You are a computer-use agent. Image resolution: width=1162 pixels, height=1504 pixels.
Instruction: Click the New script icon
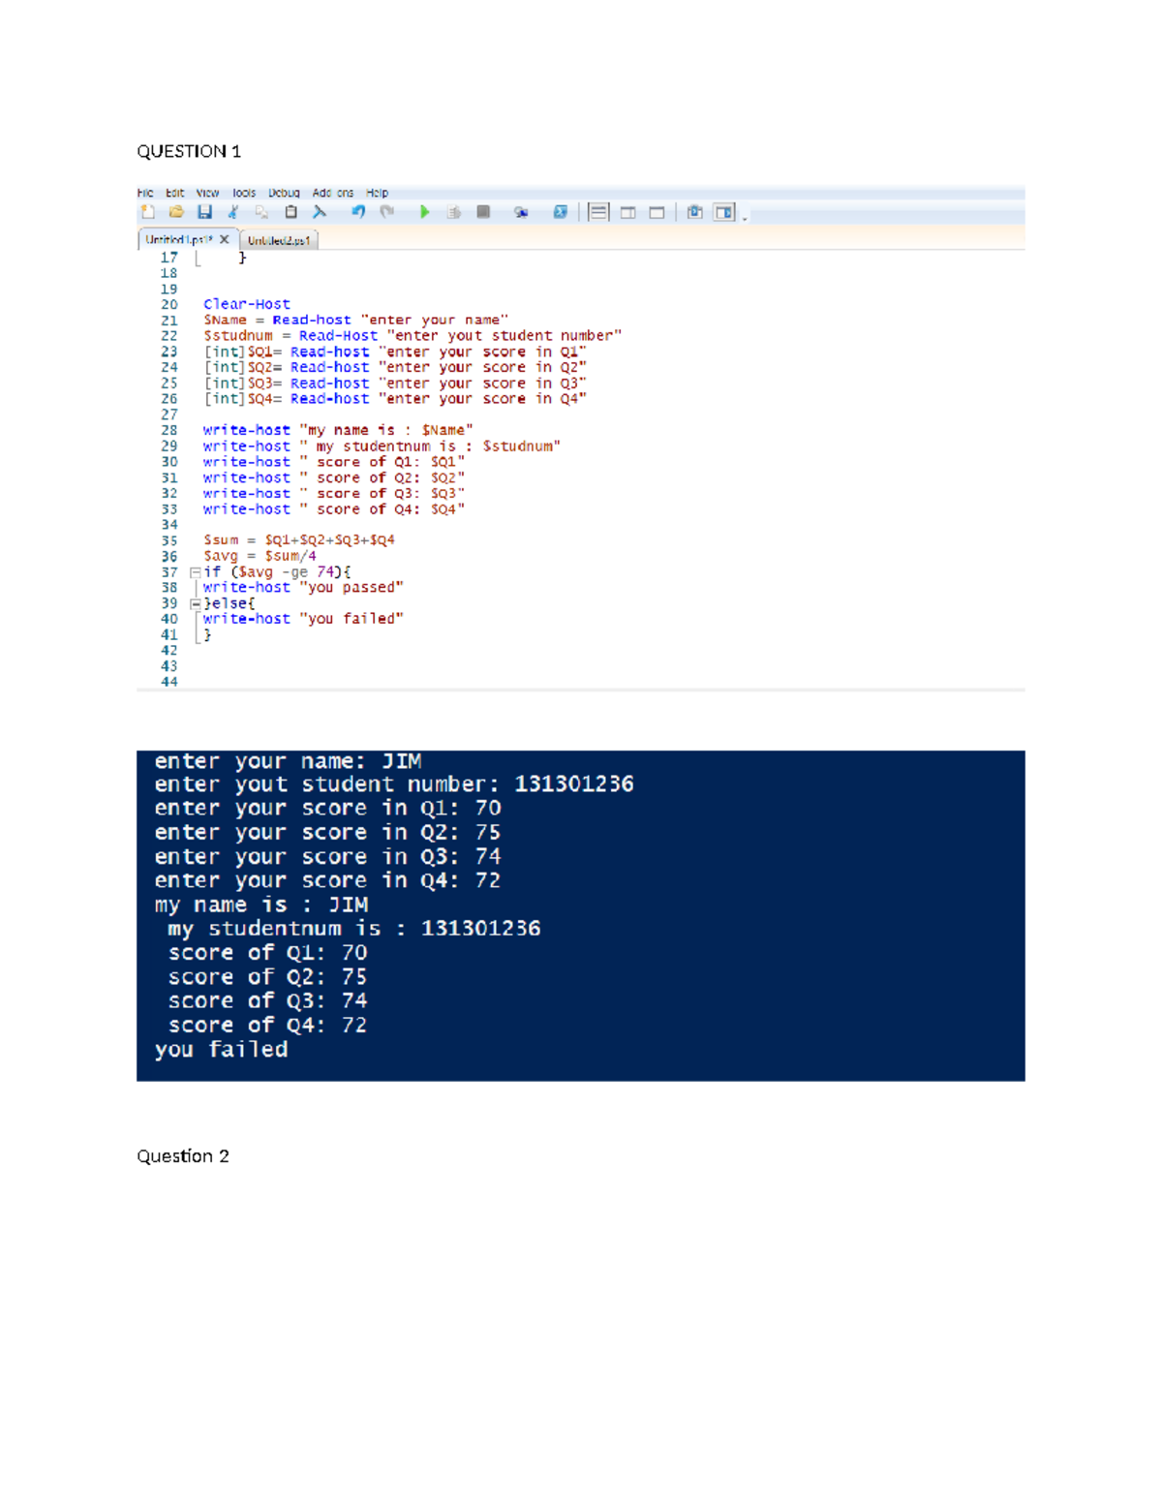click(x=148, y=212)
